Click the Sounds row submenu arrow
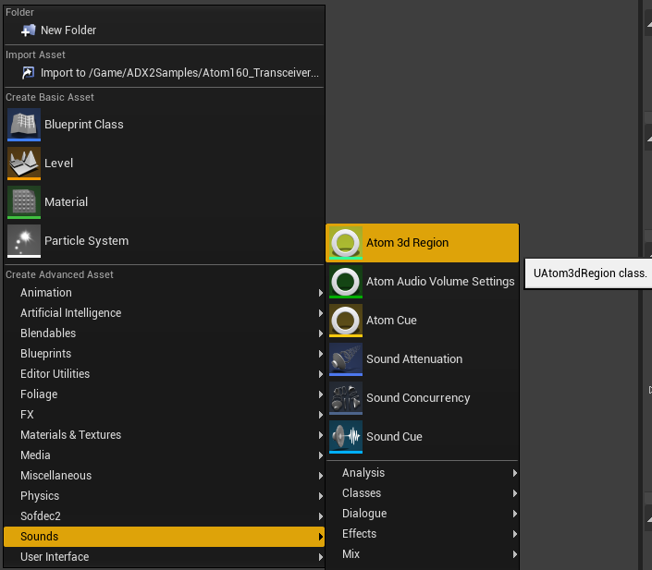652x570 pixels. (x=321, y=537)
